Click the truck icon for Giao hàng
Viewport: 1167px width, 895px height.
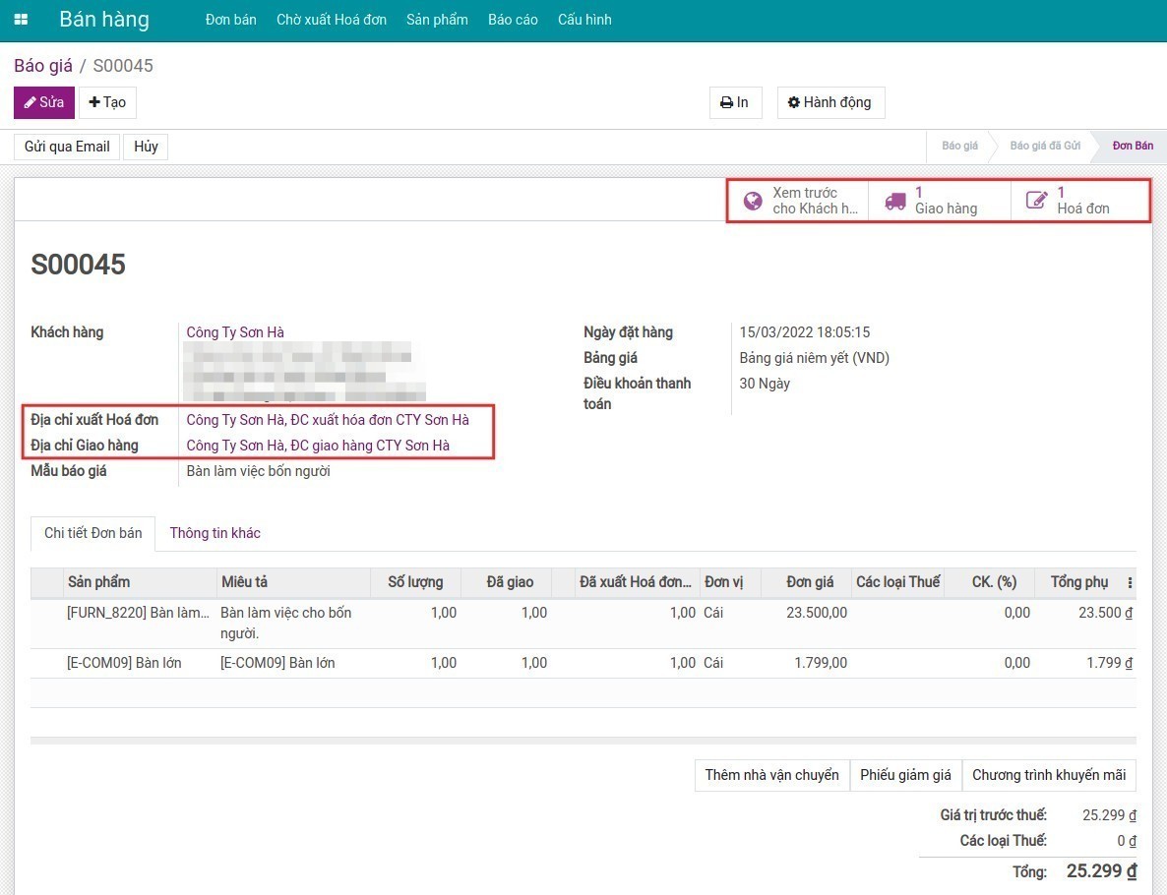[x=894, y=201]
